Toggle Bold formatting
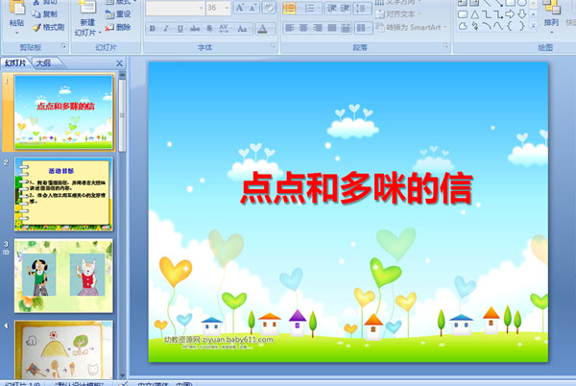This screenshot has height=386, width=576. pos(152,28)
